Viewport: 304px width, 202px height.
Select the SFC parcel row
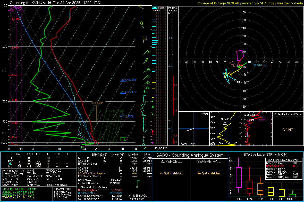click(39, 158)
